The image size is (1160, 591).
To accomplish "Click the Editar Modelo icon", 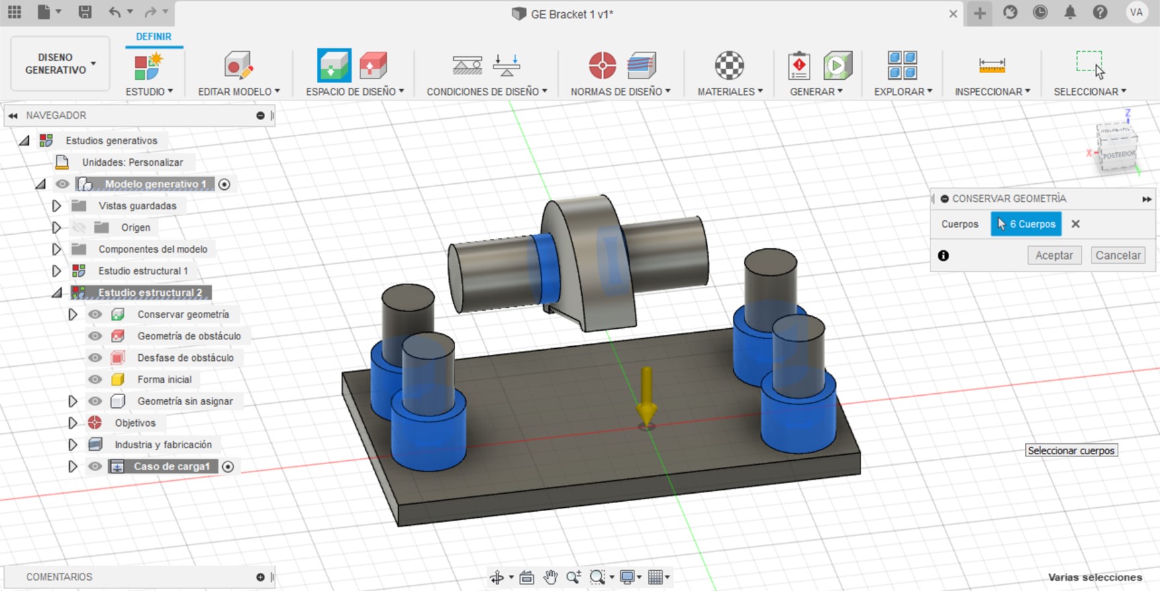I will point(238,66).
